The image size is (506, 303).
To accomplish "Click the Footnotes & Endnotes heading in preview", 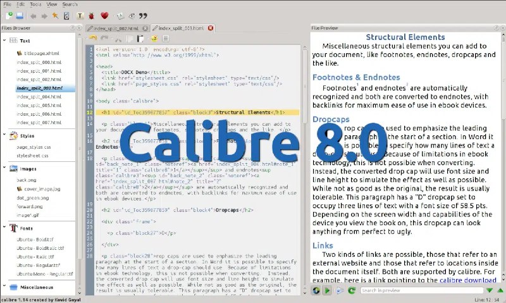I will click(356, 77).
